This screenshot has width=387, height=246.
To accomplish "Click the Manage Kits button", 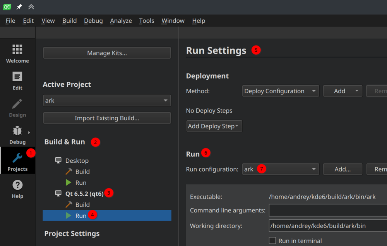I will tap(107, 53).
